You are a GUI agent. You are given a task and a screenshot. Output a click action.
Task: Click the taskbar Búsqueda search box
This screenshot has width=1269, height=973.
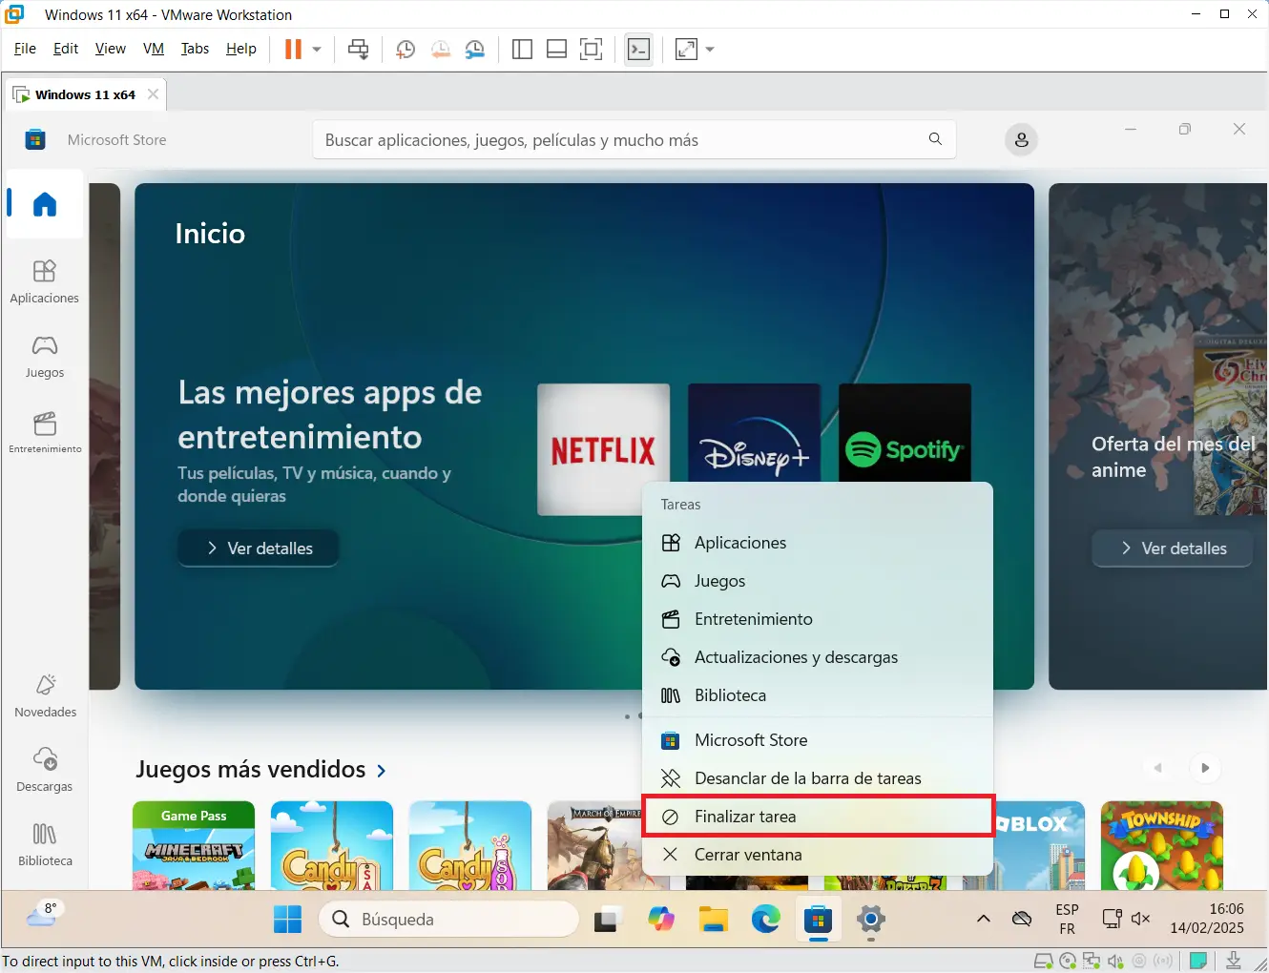tap(449, 920)
